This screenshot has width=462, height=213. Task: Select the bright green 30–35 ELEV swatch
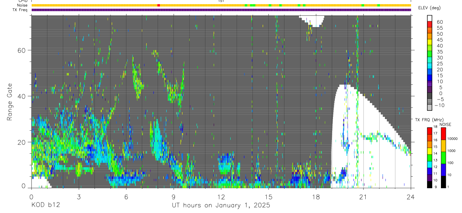pyautogui.click(x=430, y=54)
